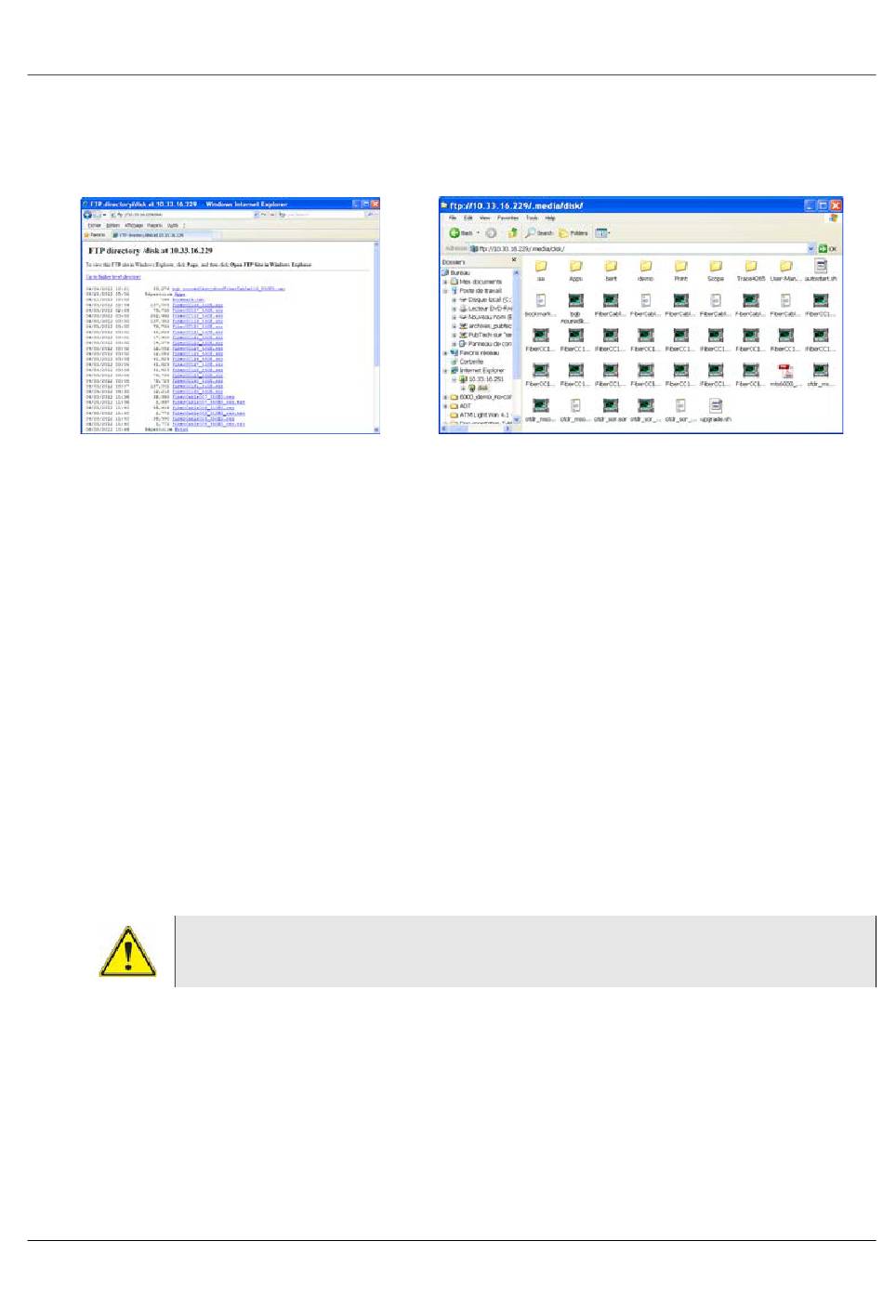Click the OK go button beside address
This screenshot has width=883, height=1307.
tap(828, 248)
